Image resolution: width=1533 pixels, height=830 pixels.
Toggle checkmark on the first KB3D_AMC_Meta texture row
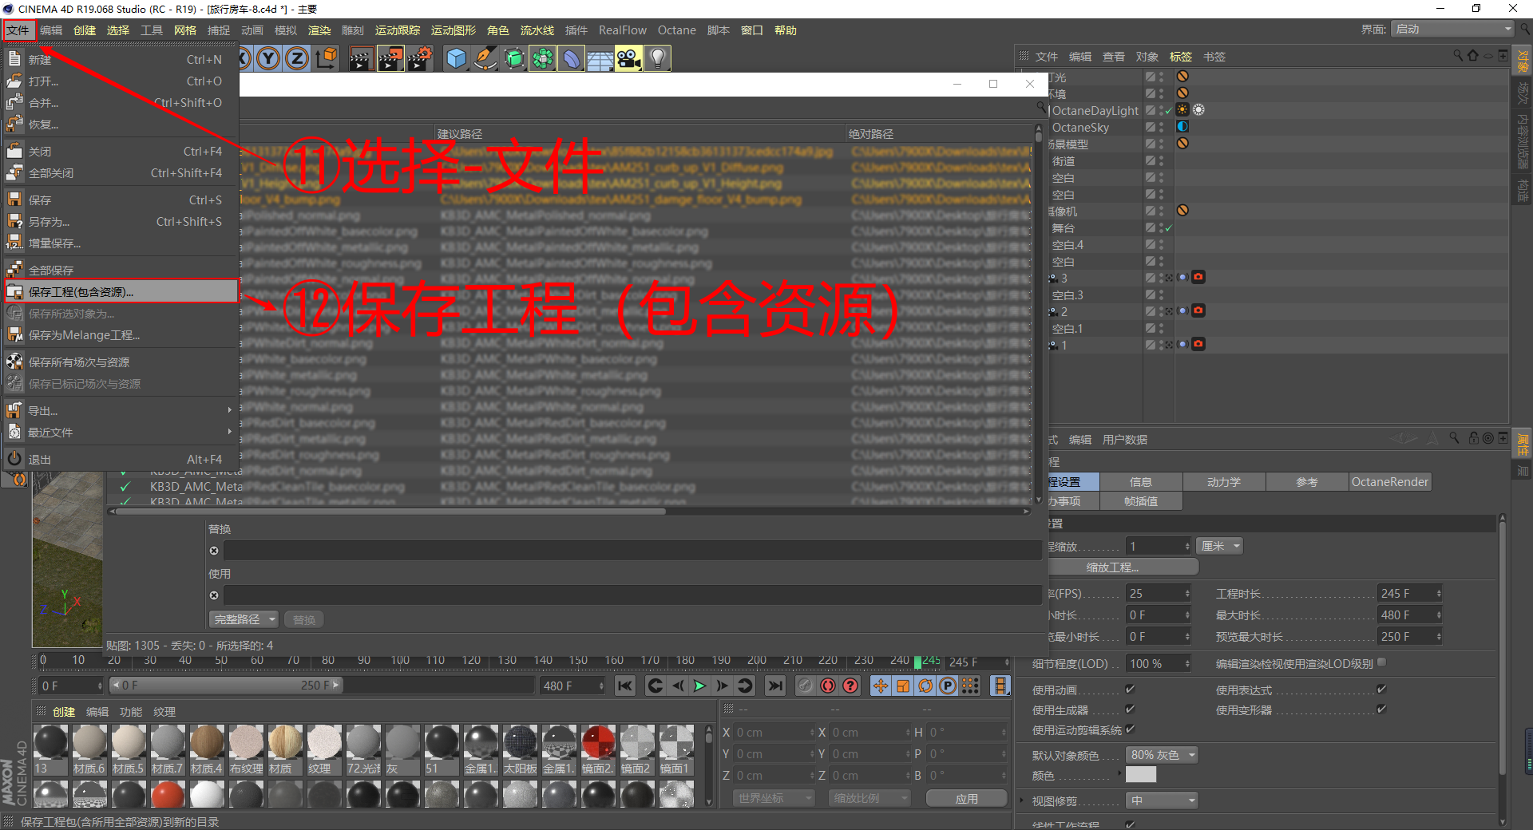[125, 486]
